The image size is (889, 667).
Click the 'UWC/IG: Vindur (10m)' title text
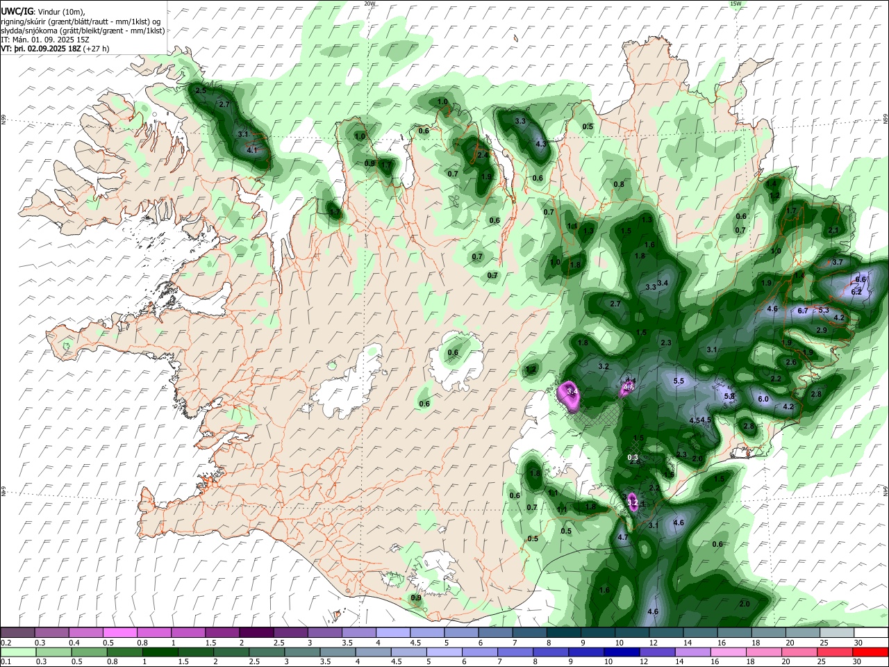coord(44,12)
